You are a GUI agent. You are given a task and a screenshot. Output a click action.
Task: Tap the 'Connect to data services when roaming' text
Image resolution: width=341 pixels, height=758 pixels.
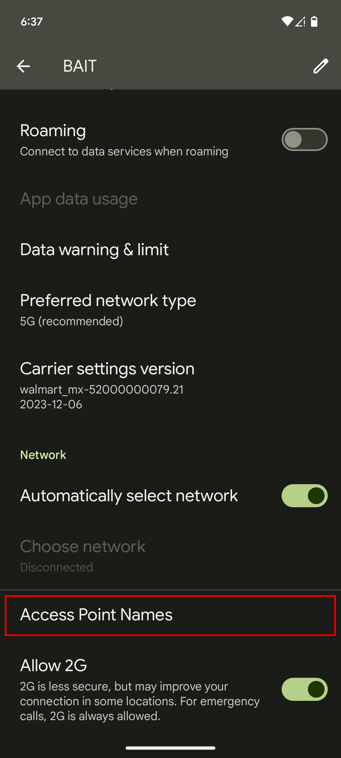pos(124,152)
